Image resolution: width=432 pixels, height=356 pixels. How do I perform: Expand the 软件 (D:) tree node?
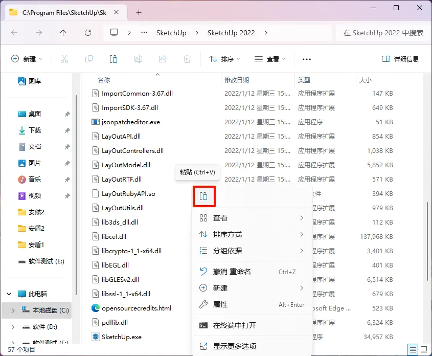click(x=13, y=327)
